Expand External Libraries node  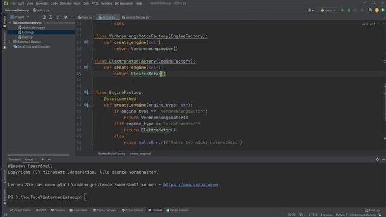click(x=10, y=42)
